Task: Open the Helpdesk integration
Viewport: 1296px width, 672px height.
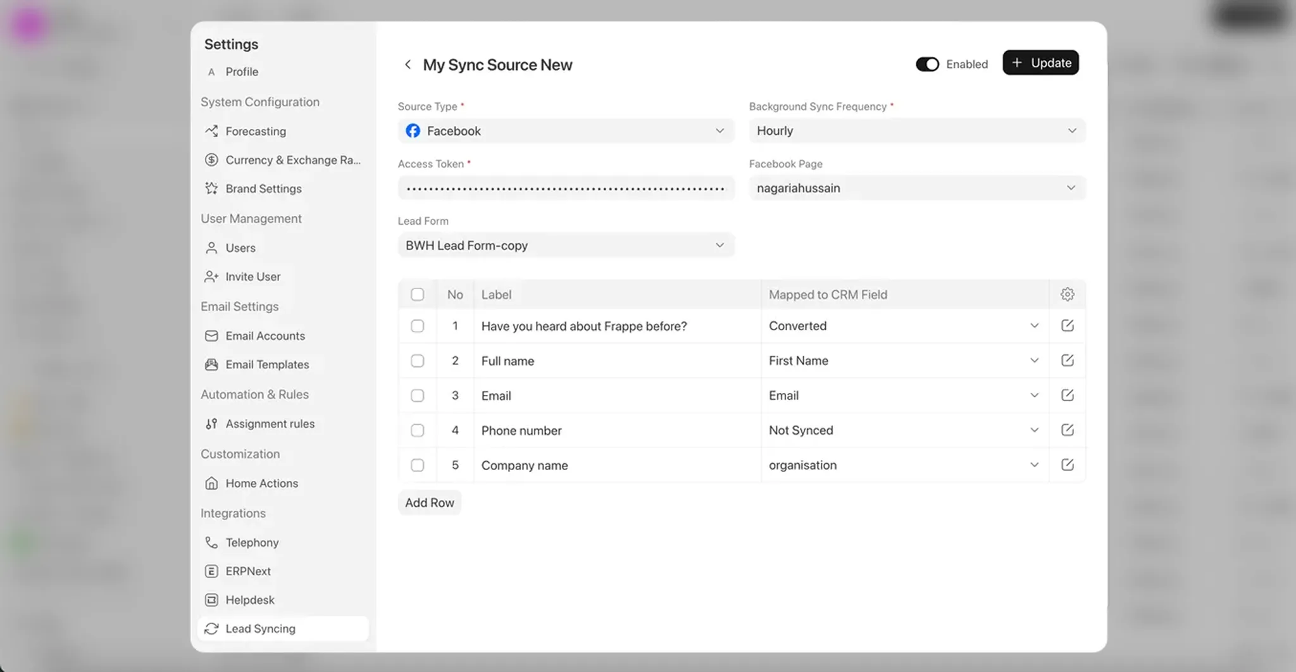Action: point(250,599)
